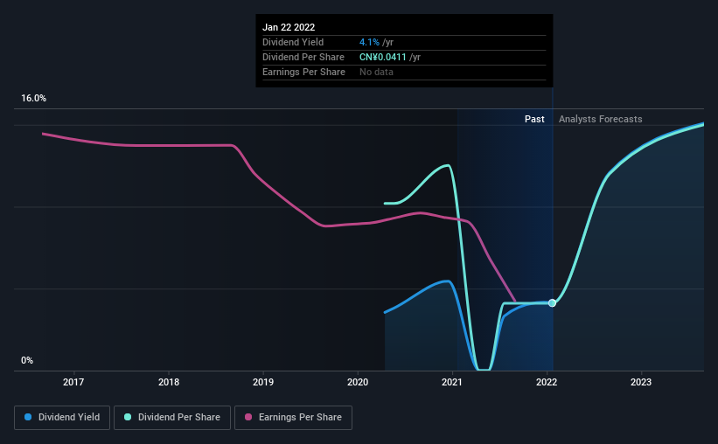This screenshot has width=718, height=444.
Task: Click the 16.0% y-axis label
Action: click(33, 99)
